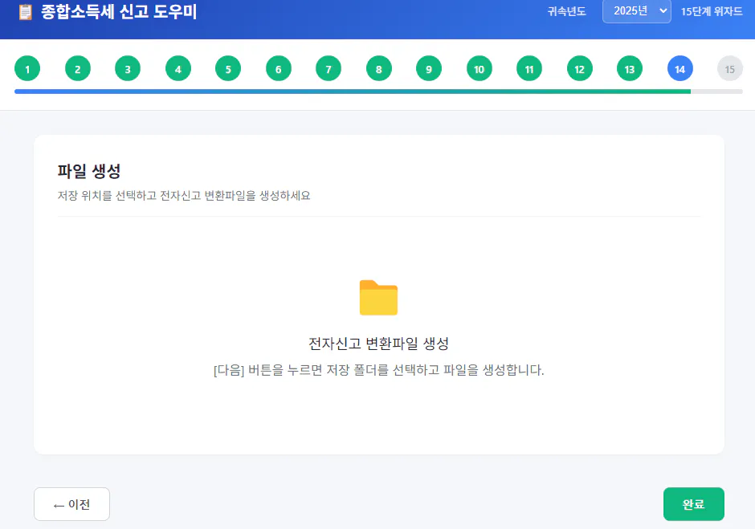The width and height of the screenshot is (755, 529).
Task: Click the 종합소득세 신고 도우미 title
Action: tap(119, 11)
